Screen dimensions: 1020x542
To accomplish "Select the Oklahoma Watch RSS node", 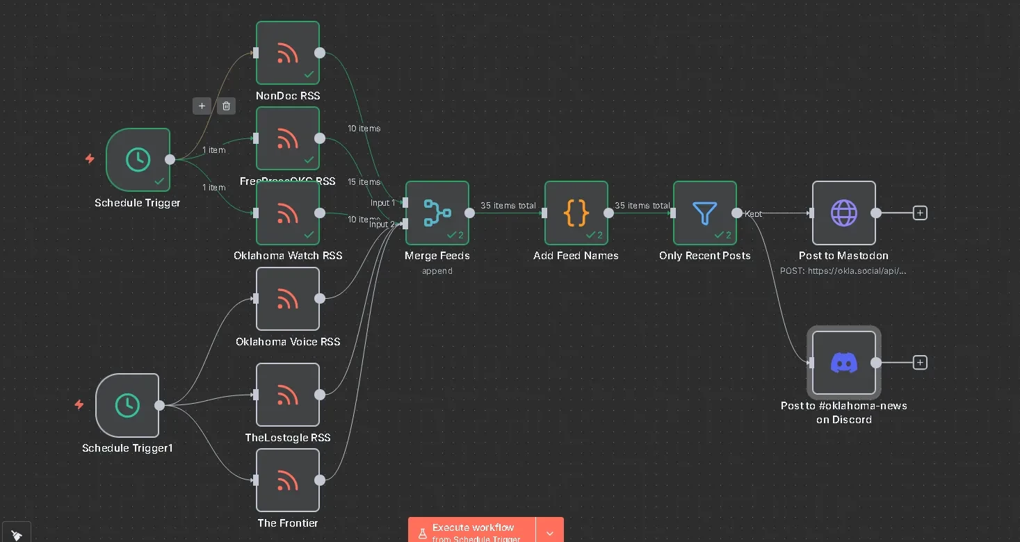I will (287, 213).
